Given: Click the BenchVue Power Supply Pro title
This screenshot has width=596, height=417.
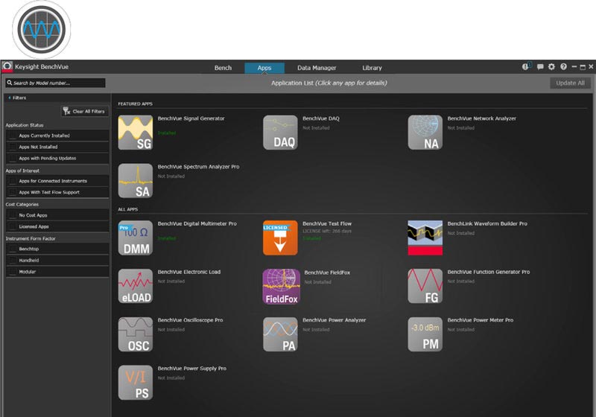Looking at the screenshot, I should pyautogui.click(x=192, y=369).
